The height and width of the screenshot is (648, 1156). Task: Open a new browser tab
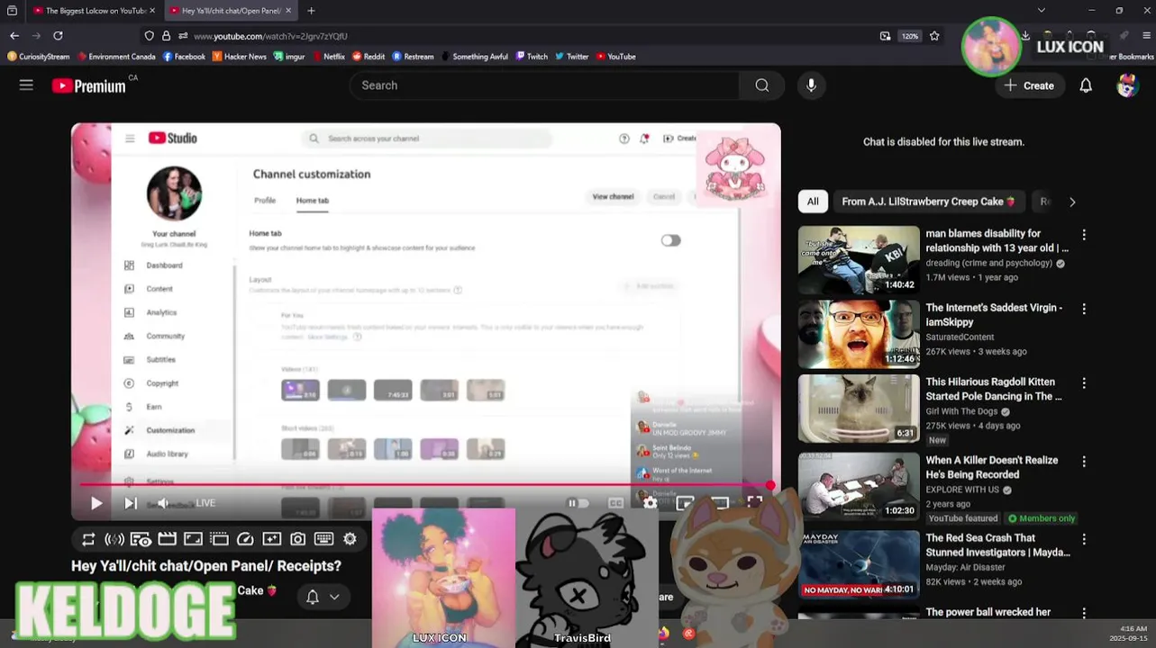(x=311, y=11)
